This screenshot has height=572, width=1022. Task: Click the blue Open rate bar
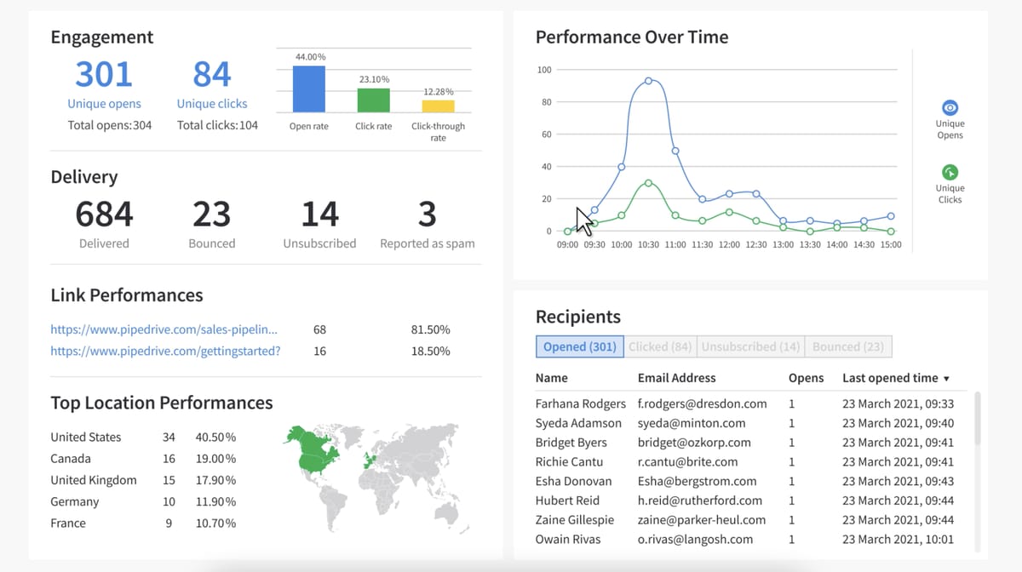tap(308, 89)
